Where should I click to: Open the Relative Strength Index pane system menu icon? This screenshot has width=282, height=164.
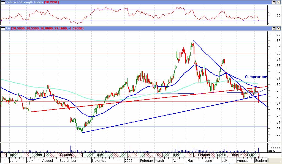pos(3,2)
